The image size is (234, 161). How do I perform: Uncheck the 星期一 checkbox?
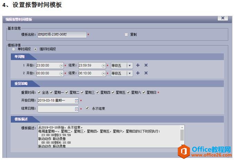click(51, 93)
